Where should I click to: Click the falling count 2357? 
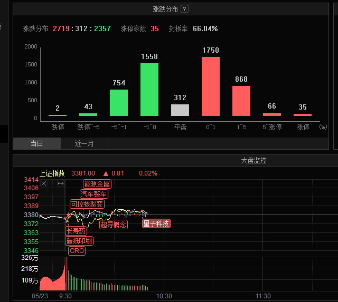click(x=102, y=28)
